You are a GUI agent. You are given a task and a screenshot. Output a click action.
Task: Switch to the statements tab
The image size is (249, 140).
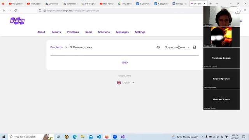[70, 3]
